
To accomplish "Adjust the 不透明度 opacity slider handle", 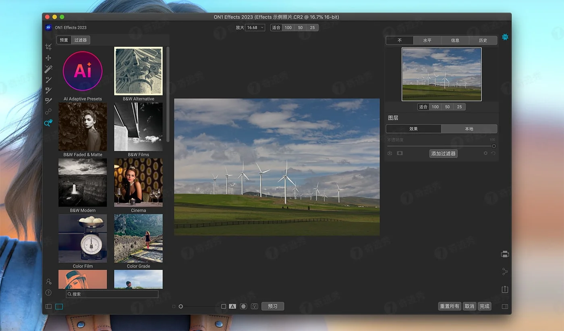I will (494, 146).
